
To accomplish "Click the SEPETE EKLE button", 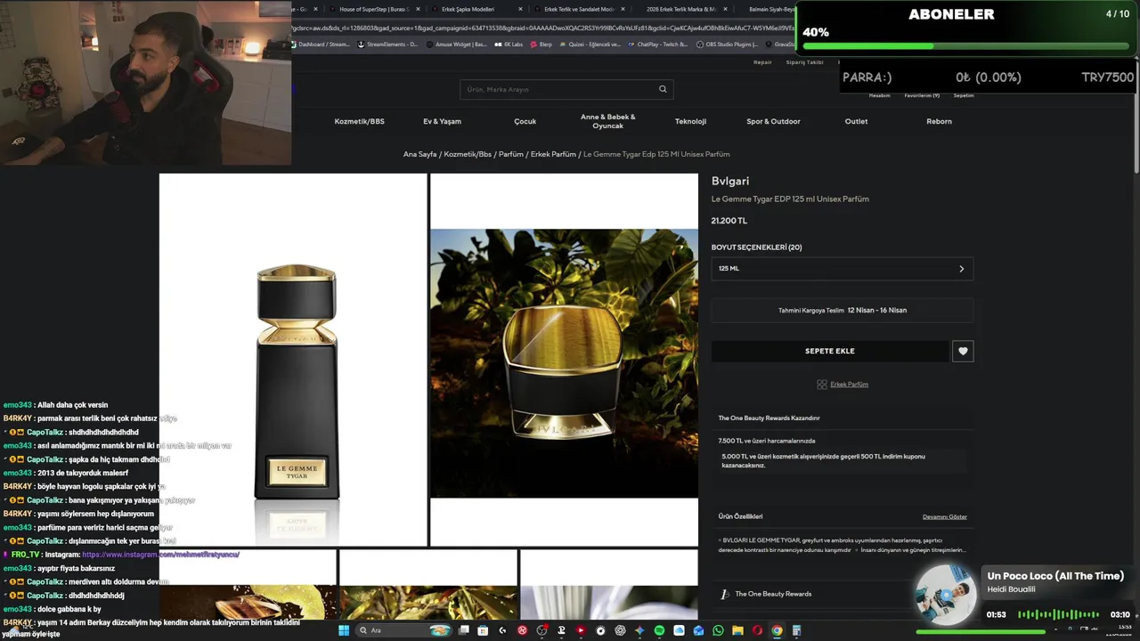I will [829, 351].
